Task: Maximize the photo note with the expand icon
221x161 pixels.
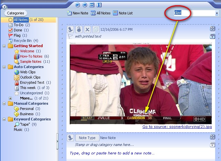Action: point(212,29)
